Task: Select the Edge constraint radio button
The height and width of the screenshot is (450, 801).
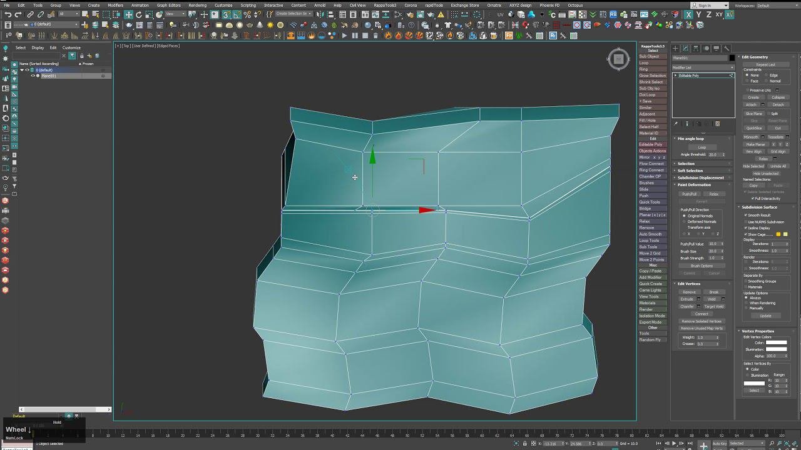Action: (767, 75)
